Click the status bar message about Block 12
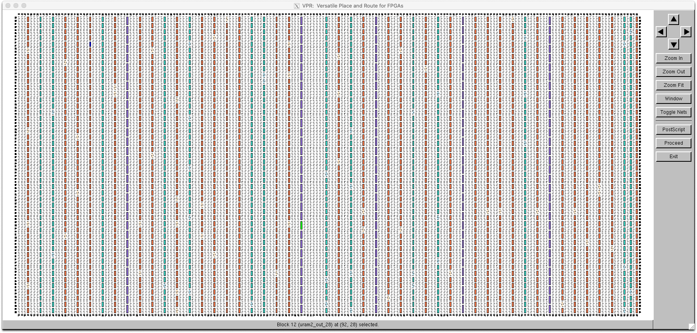Image resolution: width=697 pixels, height=333 pixels. pos(328,325)
